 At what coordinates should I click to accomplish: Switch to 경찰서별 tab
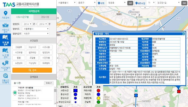coord(45,17)
